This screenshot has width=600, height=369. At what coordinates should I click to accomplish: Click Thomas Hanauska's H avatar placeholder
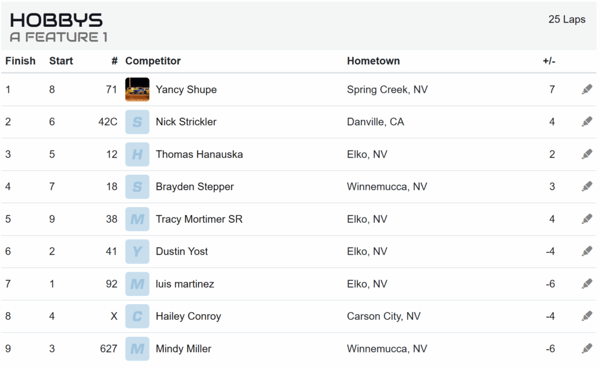tap(137, 154)
